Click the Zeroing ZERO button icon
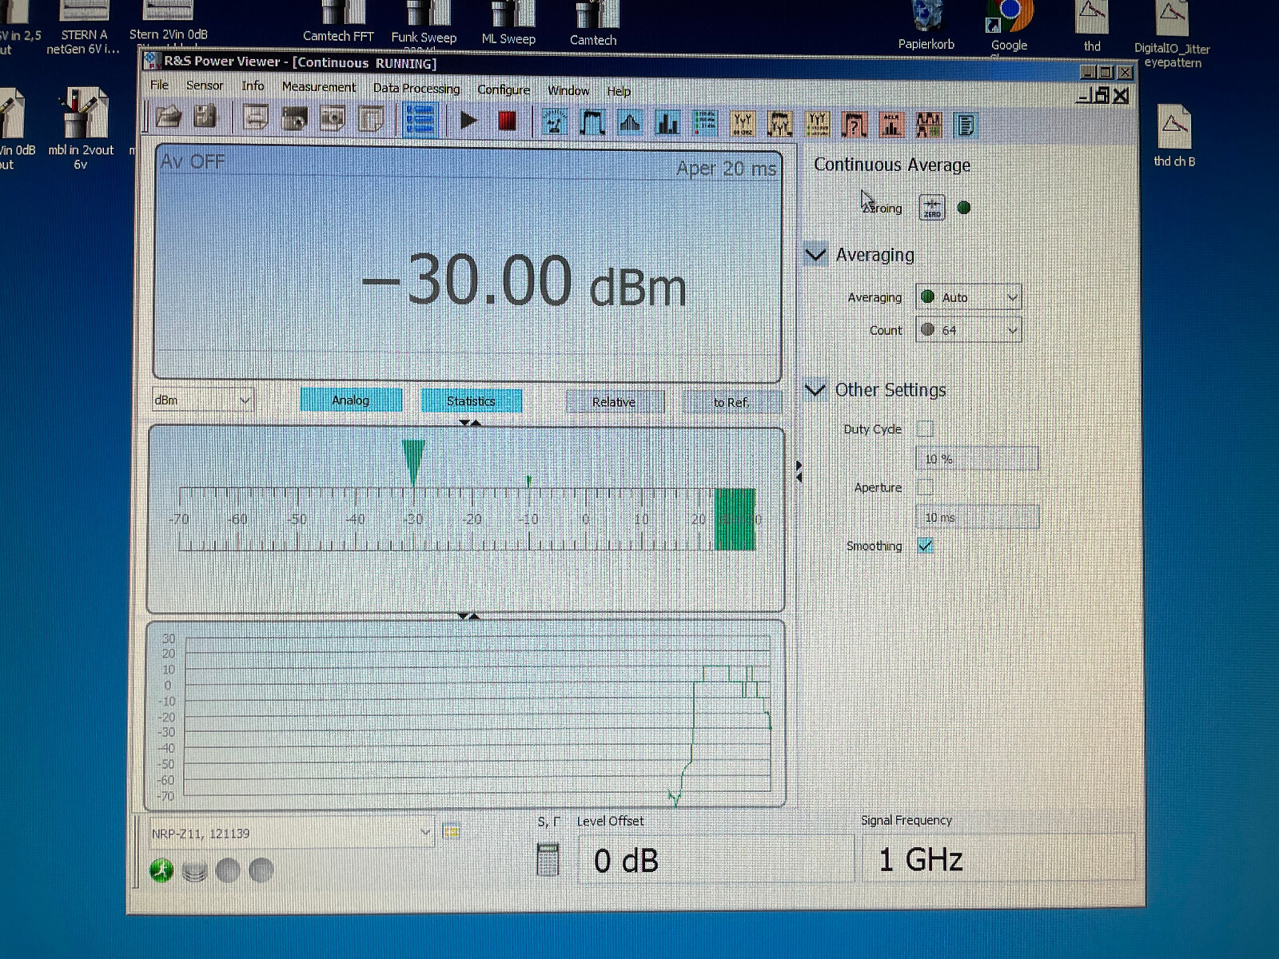This screenshot has width=1279, height=959. [932, 208]
